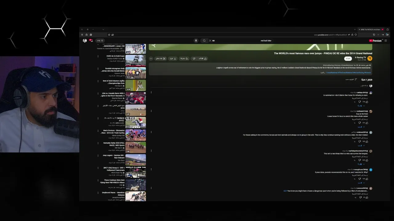Open options menu for Scottish strongman video
Image resolution: width=394 pixels, height=221 pixels.
point(98,69)
